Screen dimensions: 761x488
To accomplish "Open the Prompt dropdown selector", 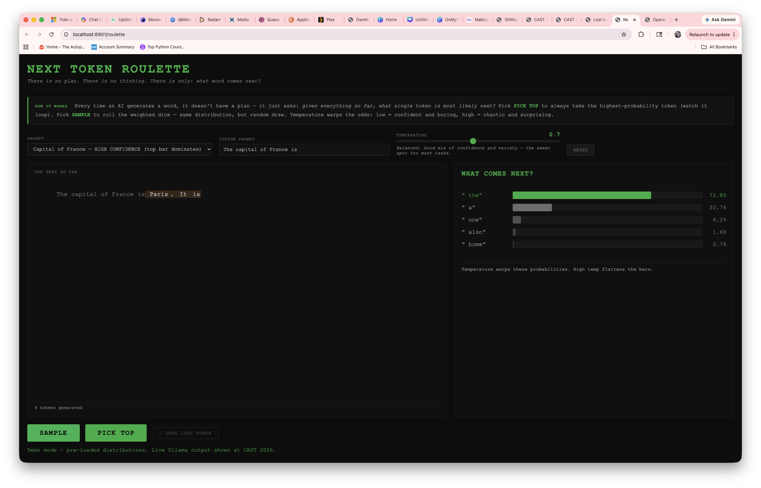I will (120, 149).
